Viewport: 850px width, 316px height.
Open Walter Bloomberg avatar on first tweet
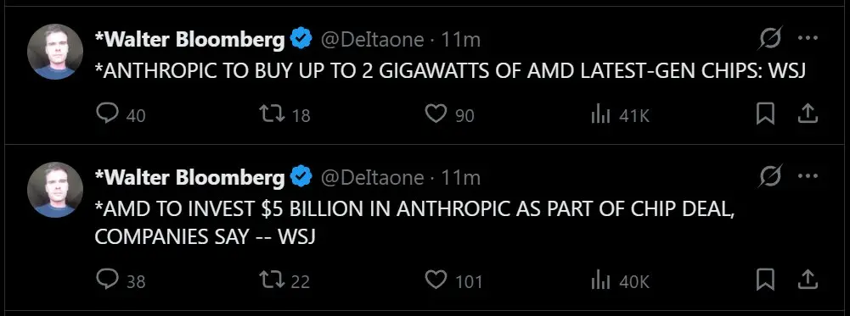tap(54, 52)
